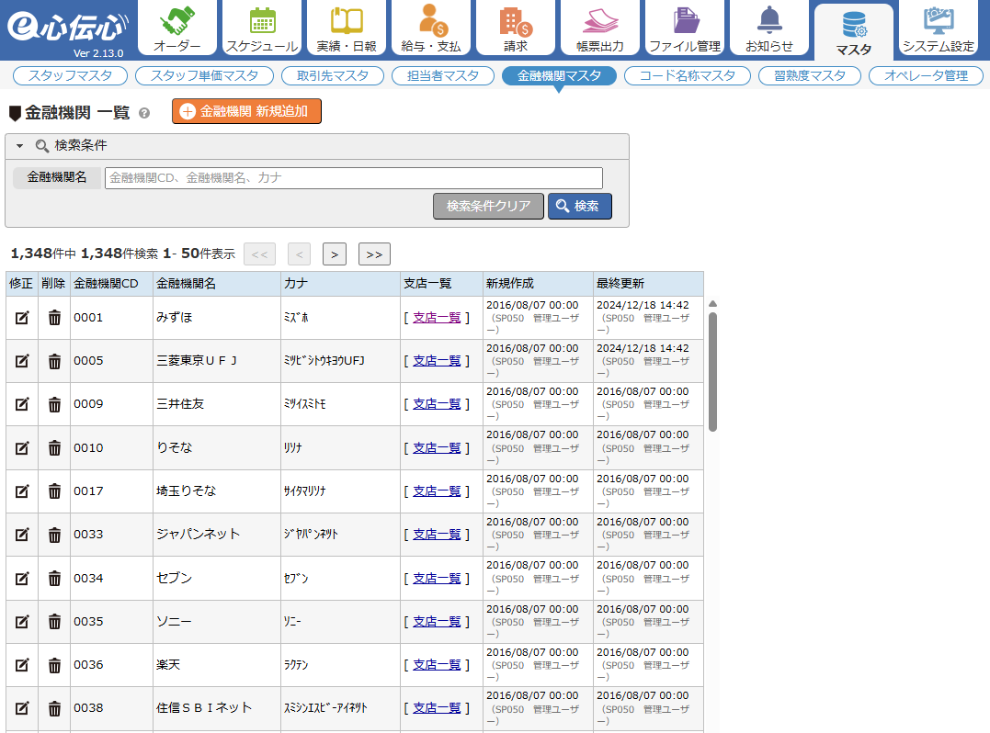Open 支店一覧 link for 三菱東京UFJ
Image resolution: width=990 pixels, height=733 pixels.
tap(437, 361)
